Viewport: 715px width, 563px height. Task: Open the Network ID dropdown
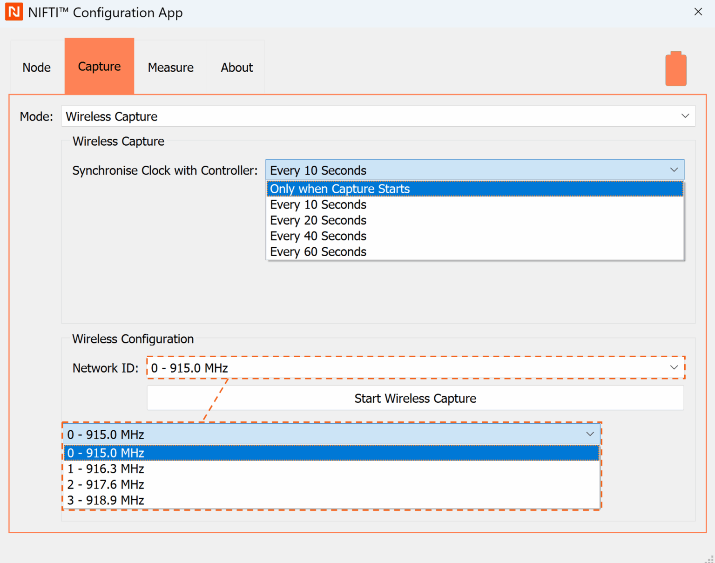(x=416, y=368)
